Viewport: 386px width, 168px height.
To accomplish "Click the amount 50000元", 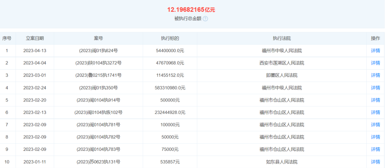I will pos(170,137).
